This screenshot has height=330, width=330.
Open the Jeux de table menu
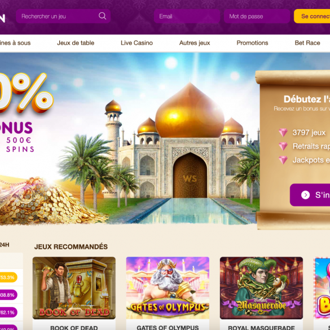(76, 43)
